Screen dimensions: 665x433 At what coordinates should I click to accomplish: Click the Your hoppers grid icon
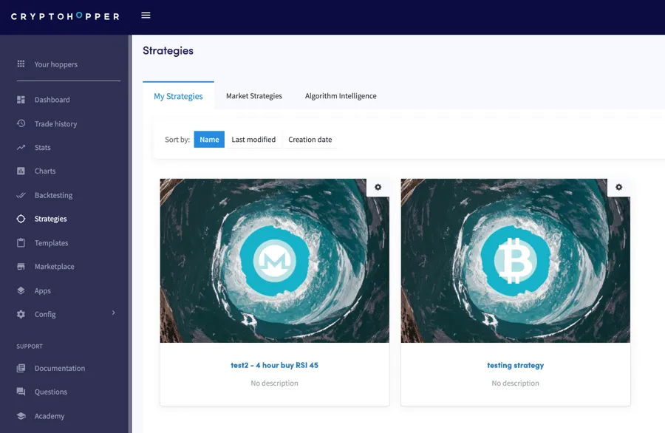pos(21,64)
